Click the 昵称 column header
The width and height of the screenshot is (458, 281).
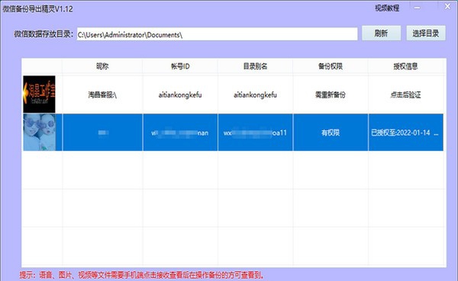(102, 66)
